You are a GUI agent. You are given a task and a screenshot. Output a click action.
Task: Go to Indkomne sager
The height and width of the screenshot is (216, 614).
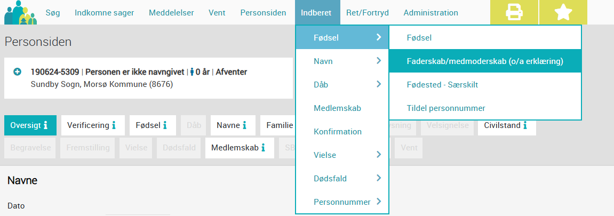click(105, 12)
